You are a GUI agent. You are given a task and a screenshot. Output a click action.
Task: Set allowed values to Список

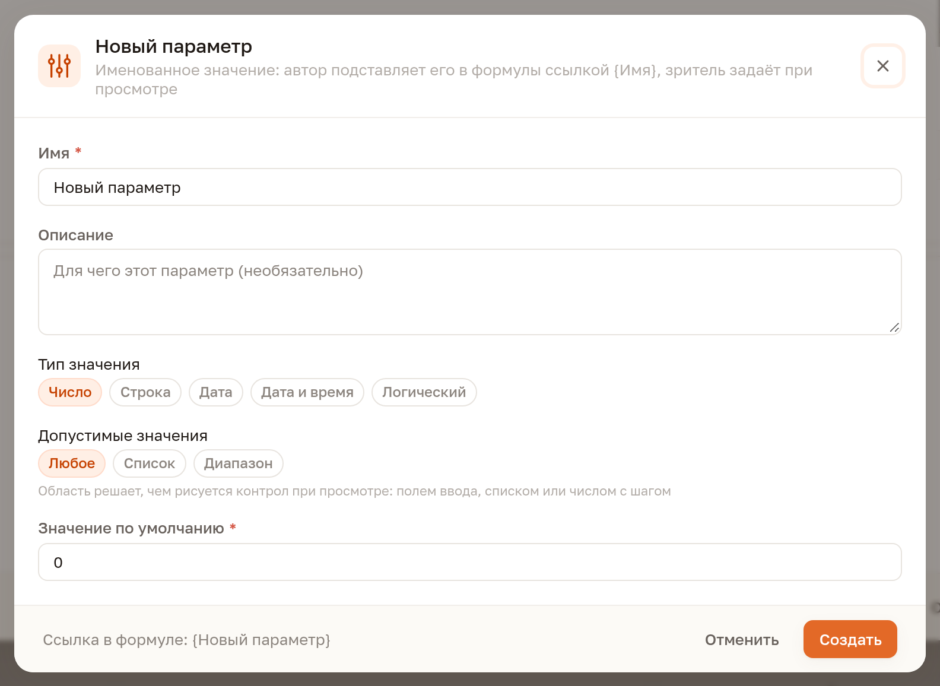[x=150, y=463]
